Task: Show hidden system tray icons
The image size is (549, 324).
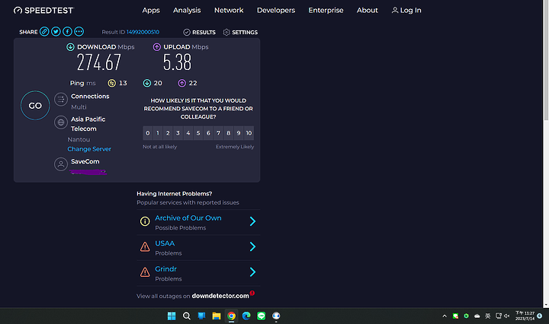Action: (x=445, y=316)
